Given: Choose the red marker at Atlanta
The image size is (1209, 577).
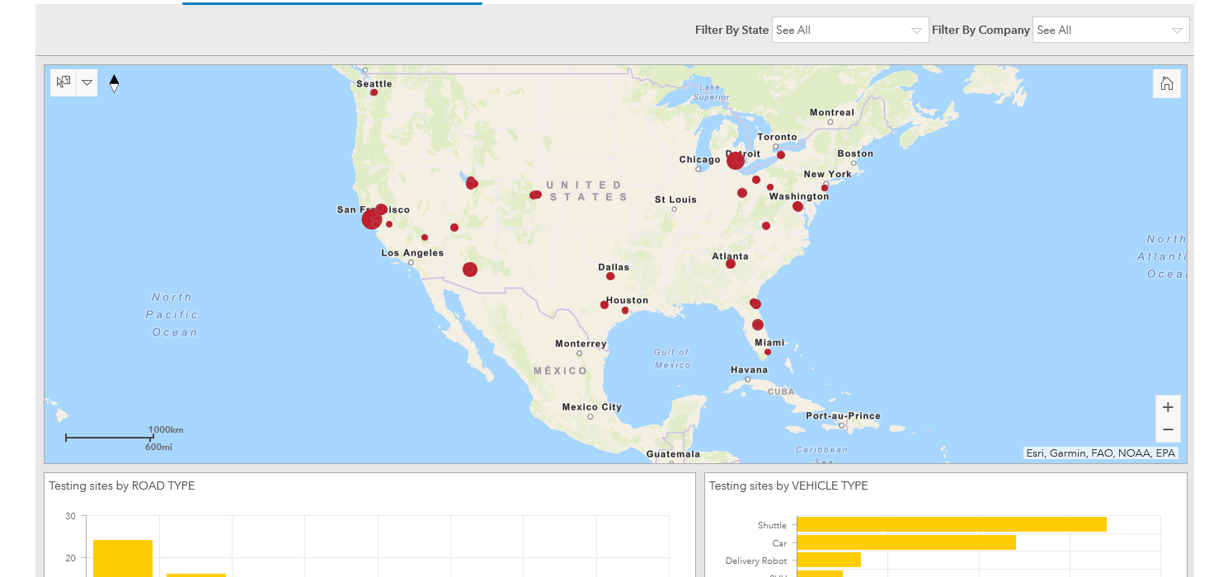Looking at the screenshot, I should point(730,264).
